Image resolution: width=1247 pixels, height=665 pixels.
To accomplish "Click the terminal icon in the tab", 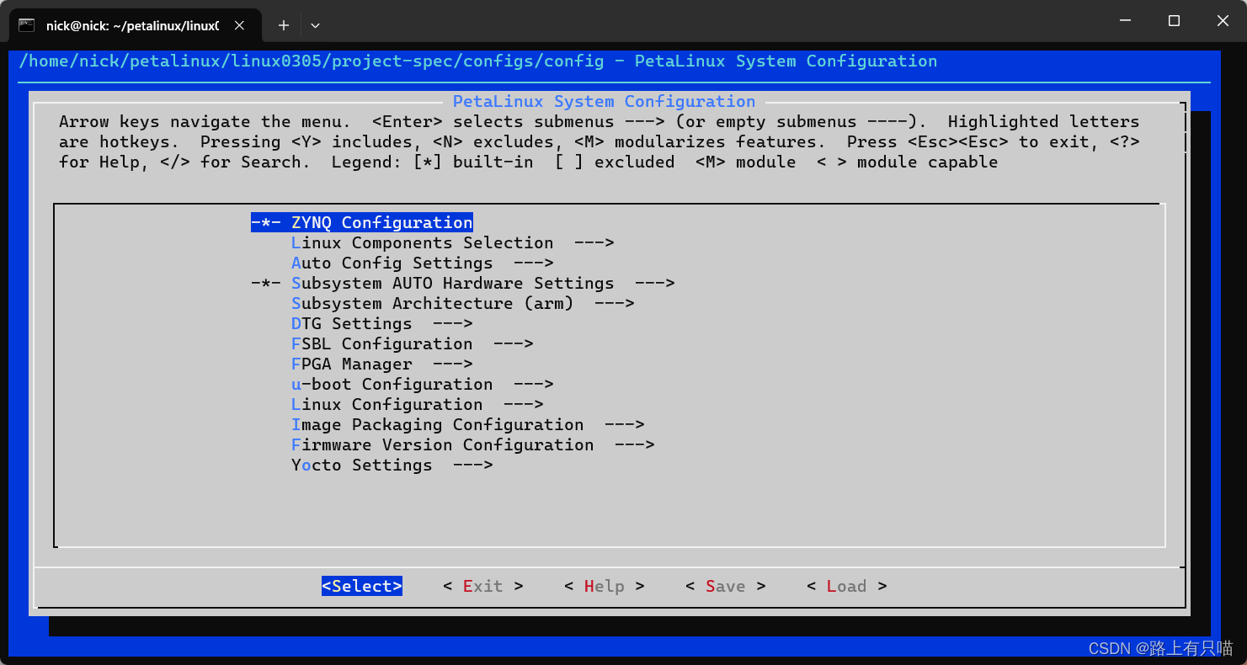I will pos(27,25).
